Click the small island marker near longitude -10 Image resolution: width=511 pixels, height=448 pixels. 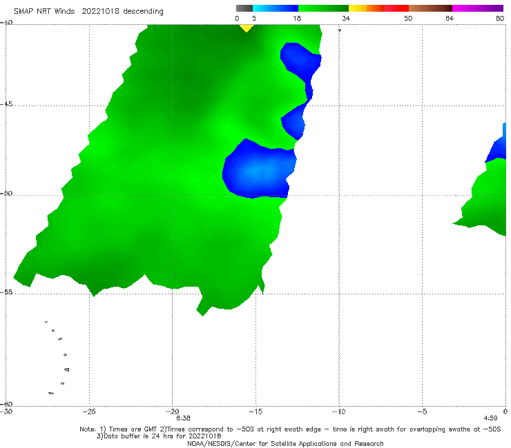pyautogui.click(x=339, y=30)
